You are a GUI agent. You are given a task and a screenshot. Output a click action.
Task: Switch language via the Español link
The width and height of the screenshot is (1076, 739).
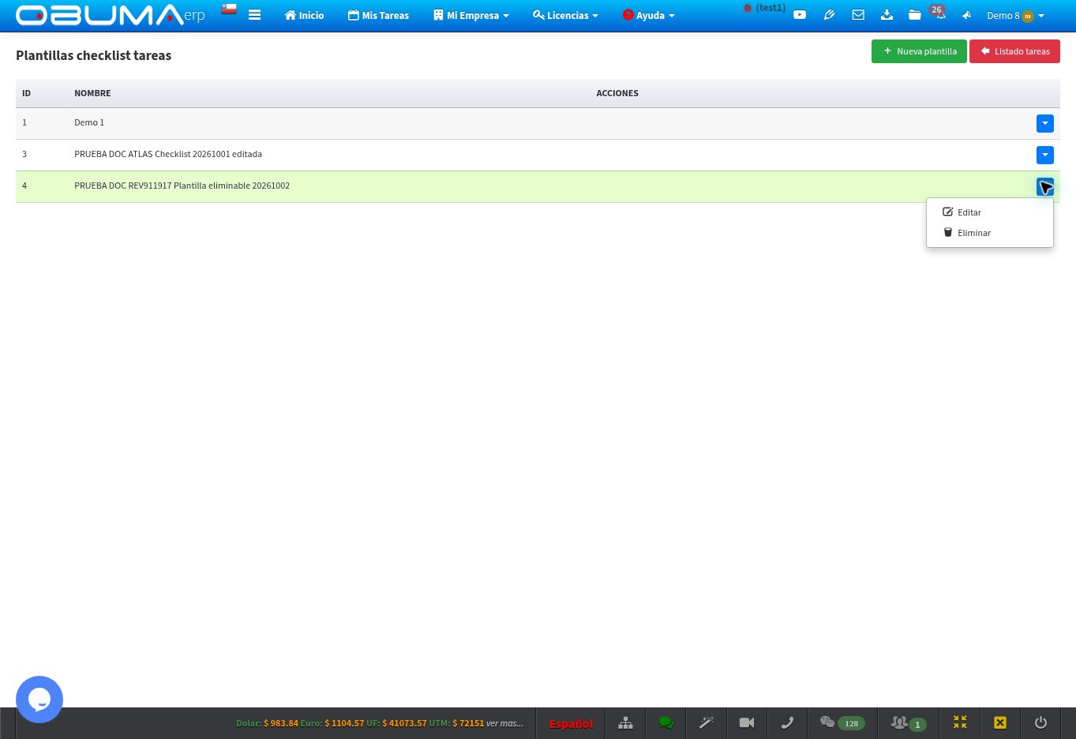pyautogui.click(x=571, y=723)
